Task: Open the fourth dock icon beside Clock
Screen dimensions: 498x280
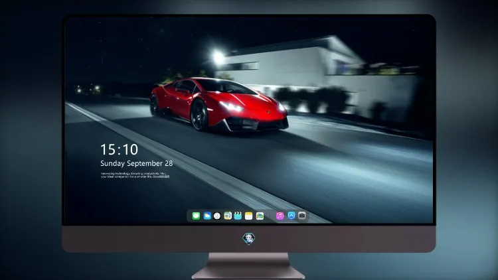Action: tap(228, 216)
